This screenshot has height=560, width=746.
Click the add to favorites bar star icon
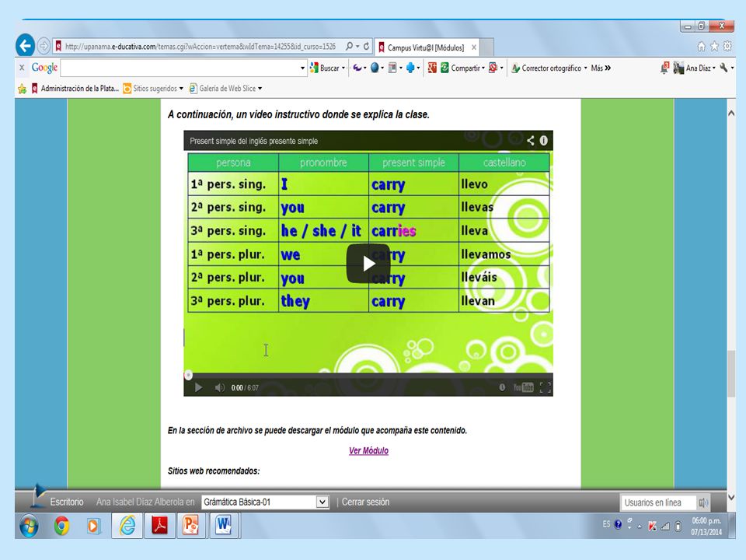click(x=22, y=89)
